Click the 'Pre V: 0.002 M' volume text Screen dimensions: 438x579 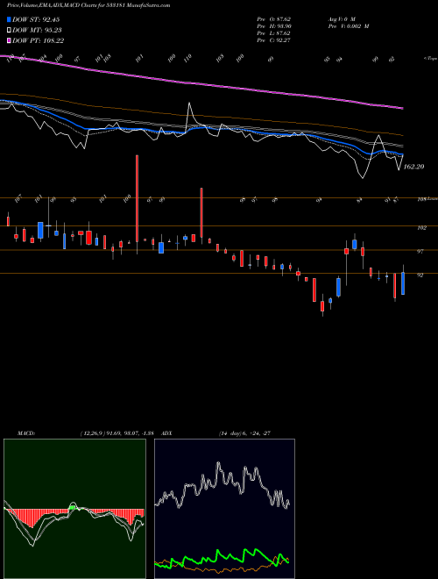coord(349,26)
